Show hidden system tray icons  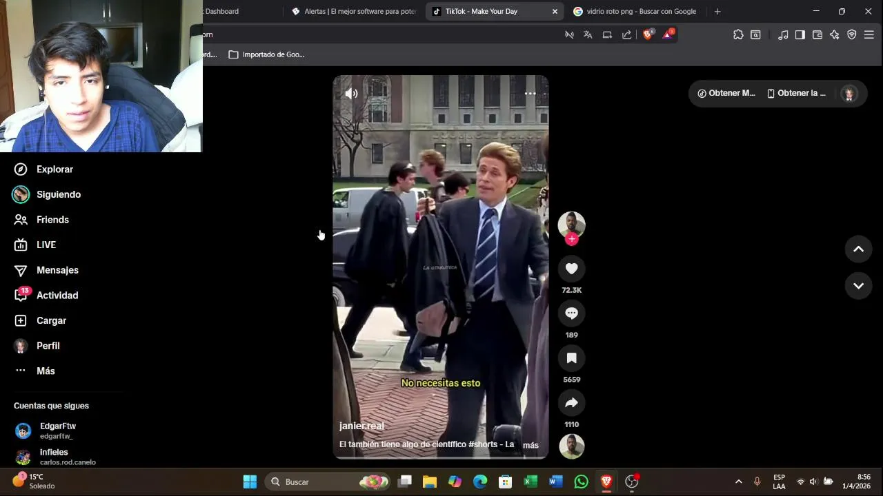[x=738, y=482]
